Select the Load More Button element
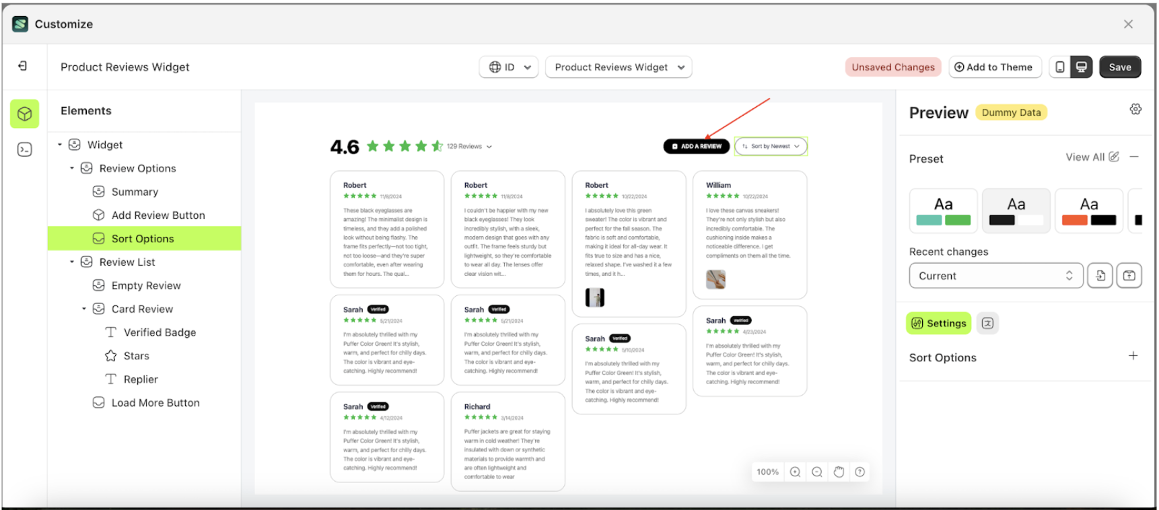Screen dimensions: 1159x510 coord(155,403)
